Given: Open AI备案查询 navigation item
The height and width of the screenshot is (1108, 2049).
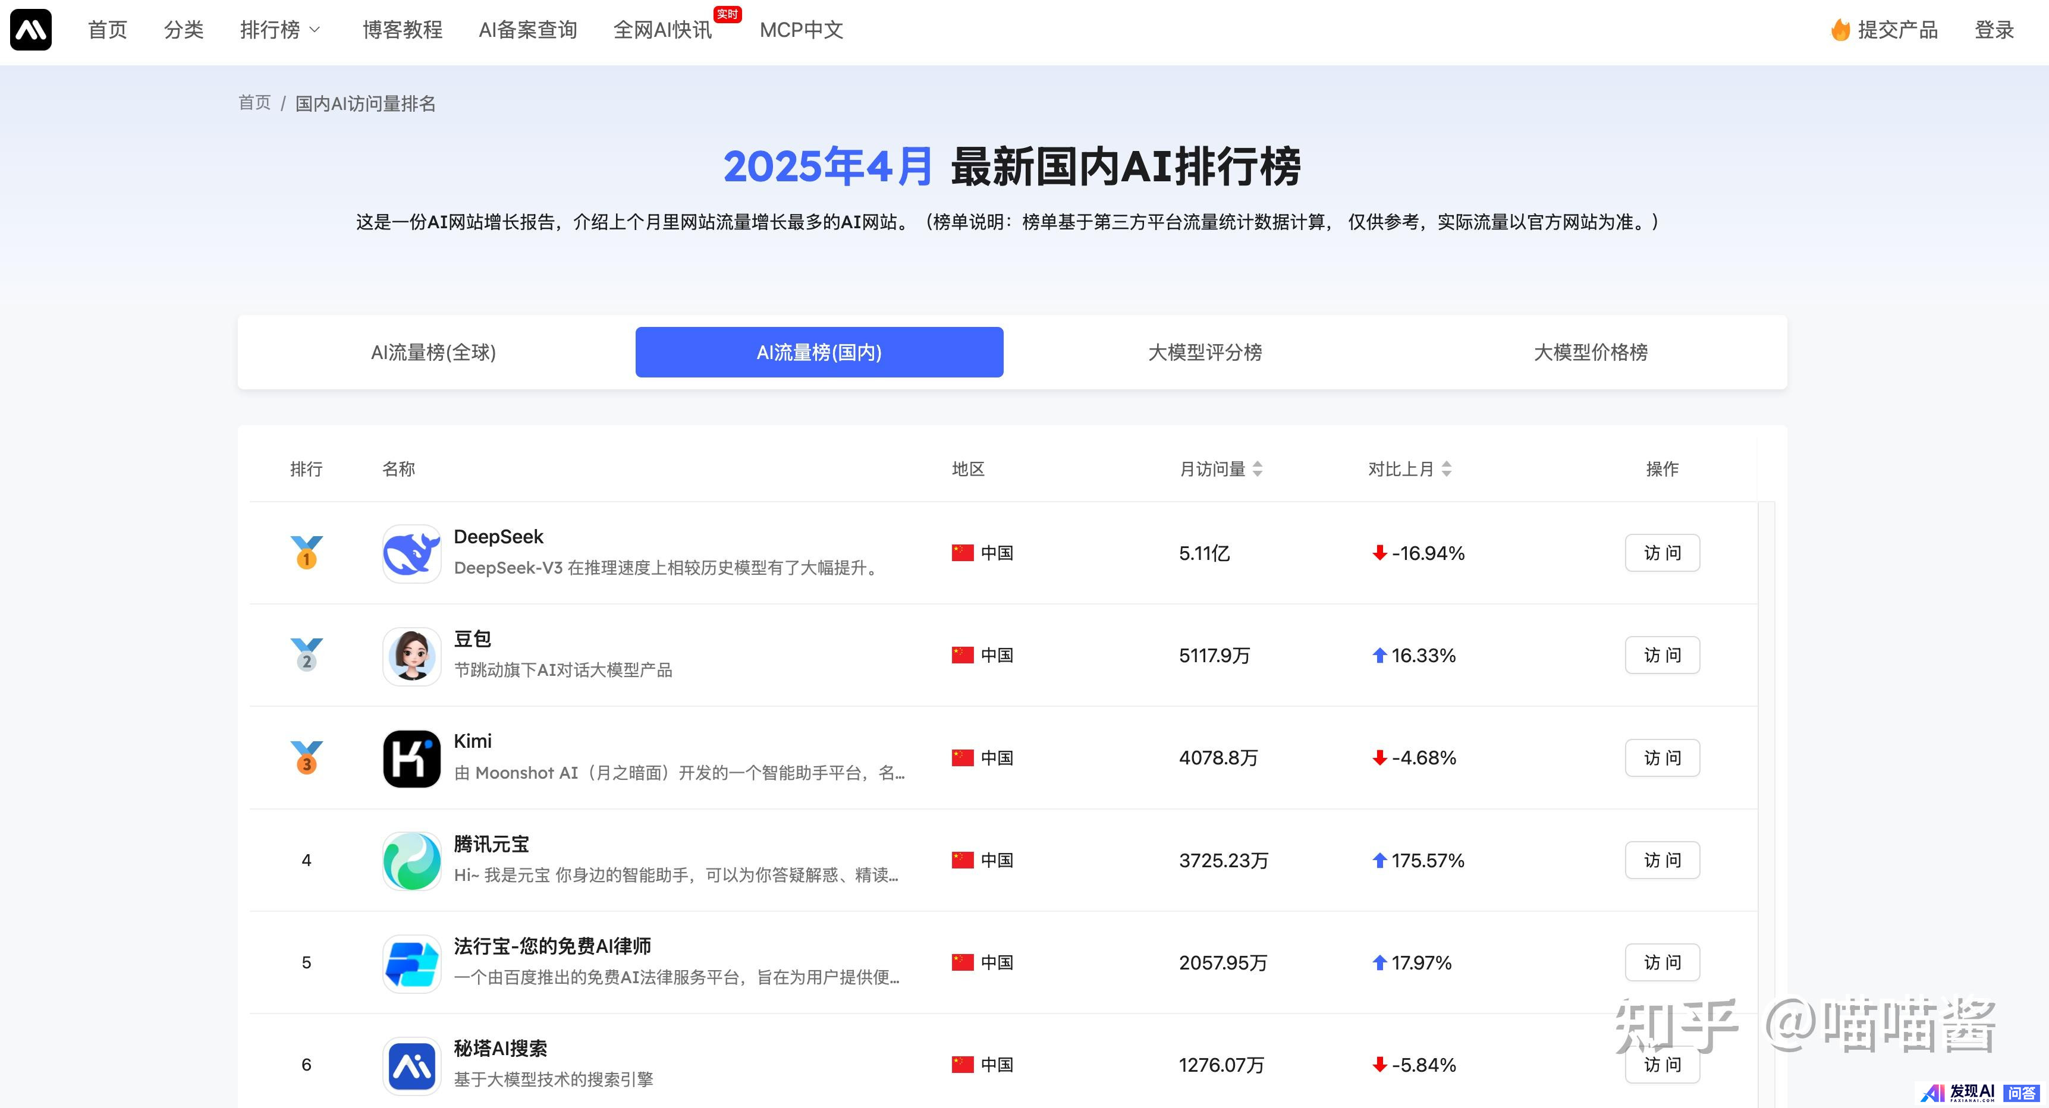Looking at the screenshot, I should [527, 30].
